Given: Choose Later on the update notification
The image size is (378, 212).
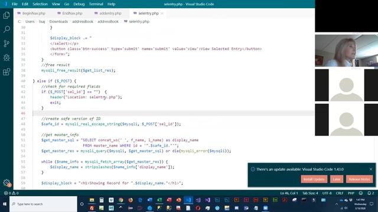Looking at the screenshot, I should point(337,179).
